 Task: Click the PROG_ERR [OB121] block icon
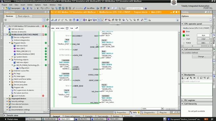15,51
